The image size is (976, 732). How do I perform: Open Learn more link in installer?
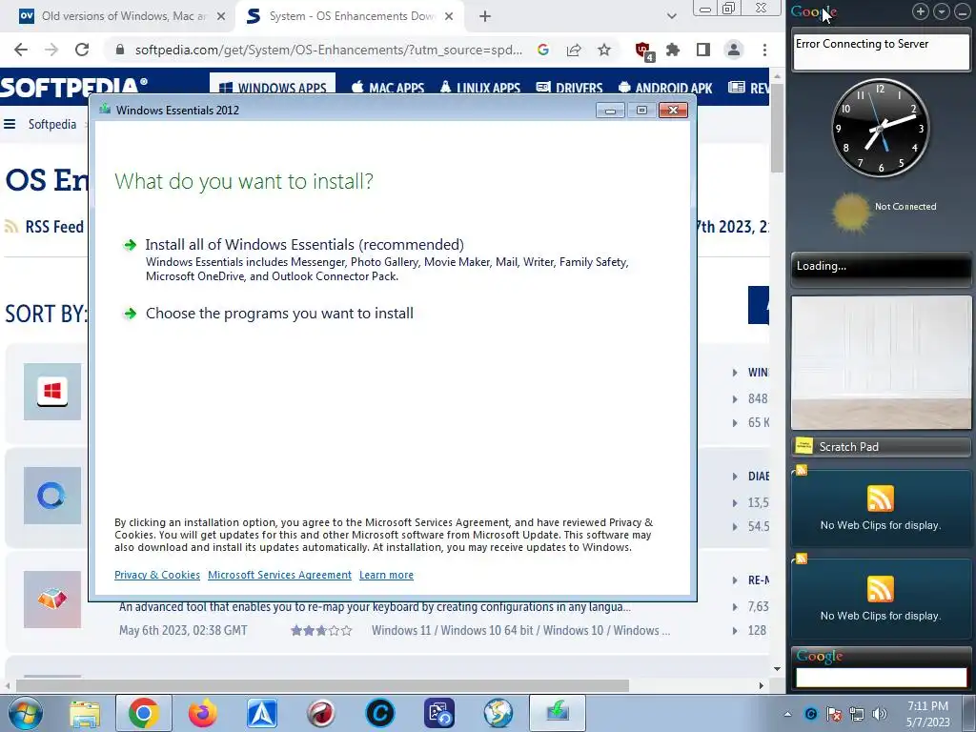(386, 575)
